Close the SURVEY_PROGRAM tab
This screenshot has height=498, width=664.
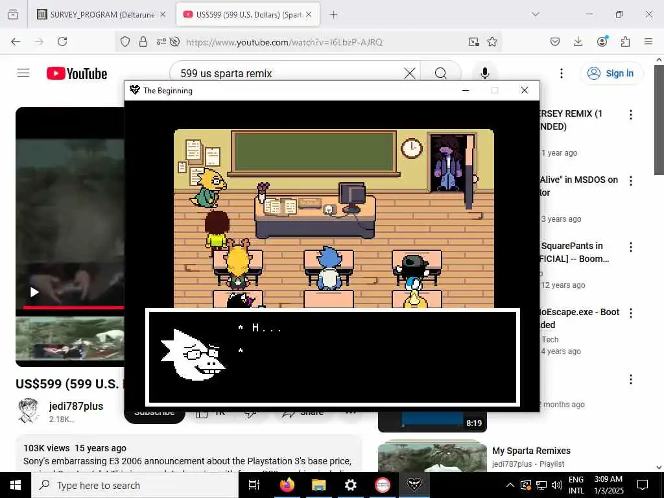pos(163,14)
